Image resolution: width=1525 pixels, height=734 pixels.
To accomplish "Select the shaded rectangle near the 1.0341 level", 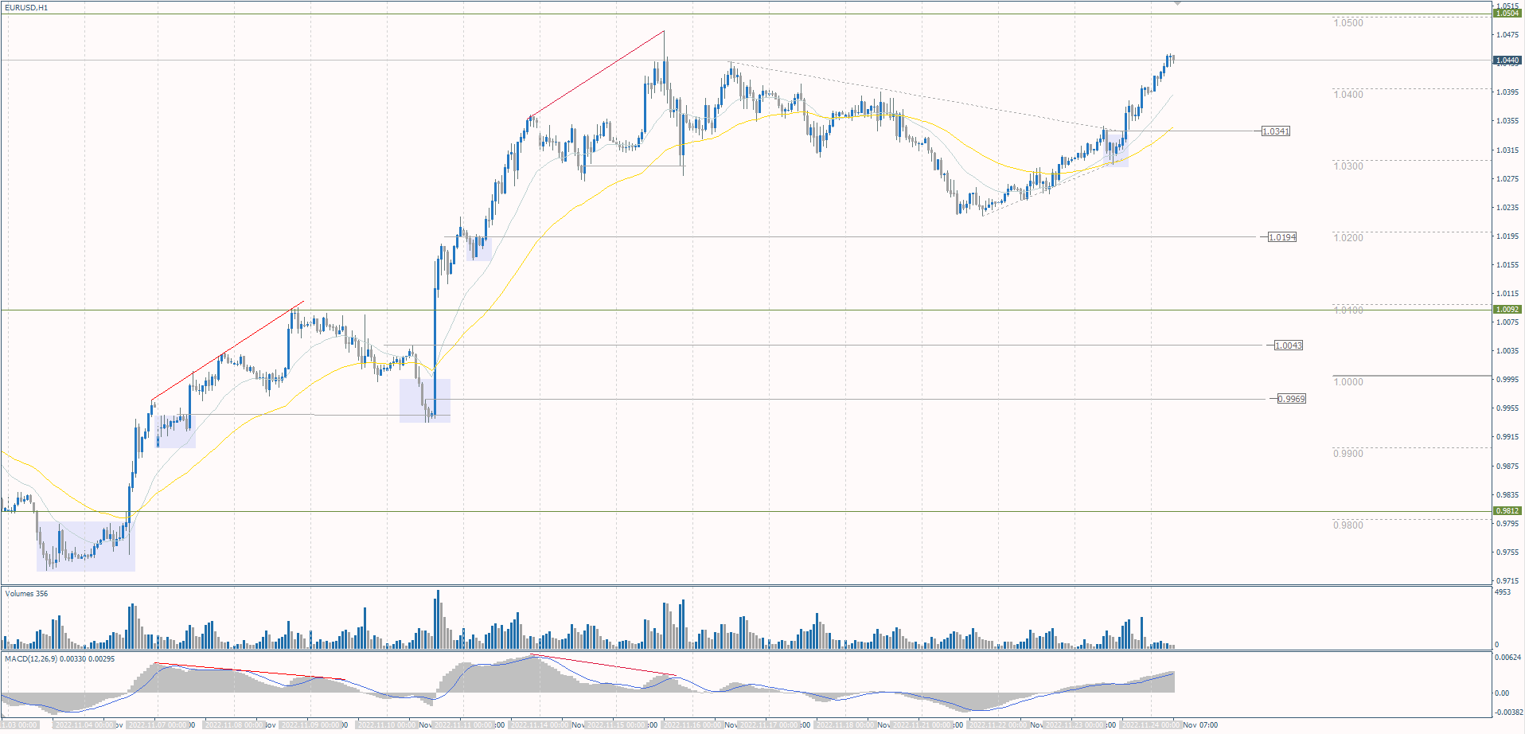I will coord(1116,149).
